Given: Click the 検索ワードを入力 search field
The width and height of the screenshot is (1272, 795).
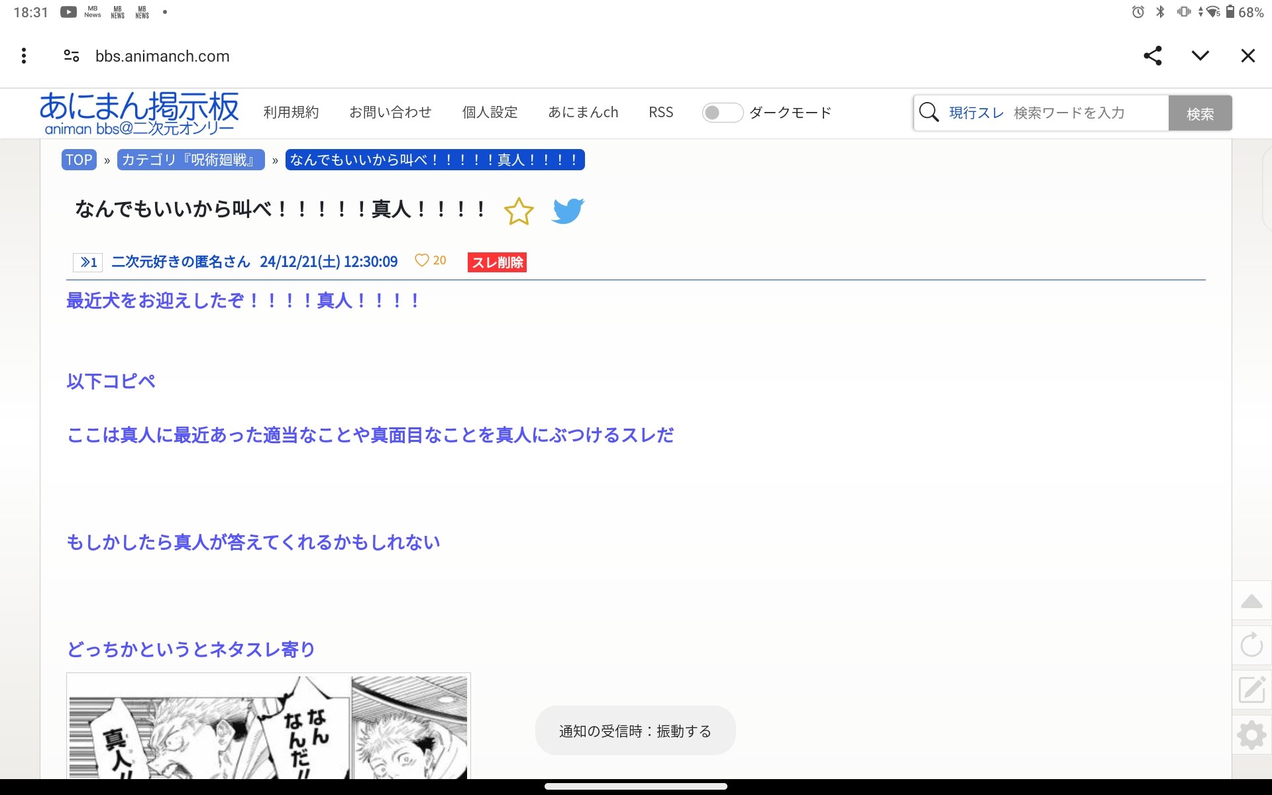Looking at the screenshot, I should coord(1086,113).
